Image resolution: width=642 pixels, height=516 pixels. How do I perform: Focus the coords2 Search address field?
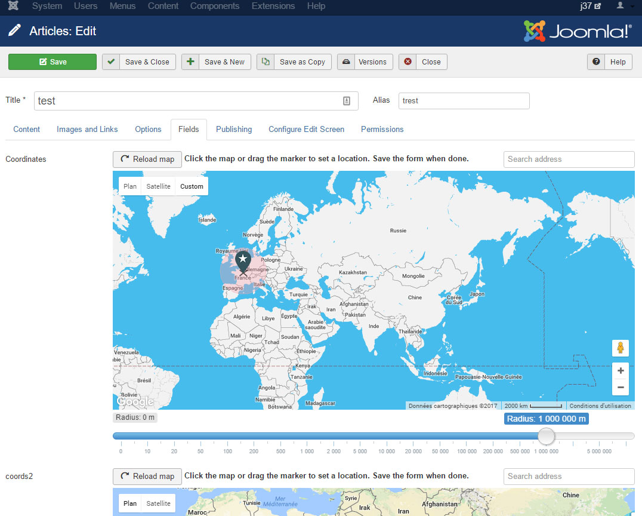point(569,477)
